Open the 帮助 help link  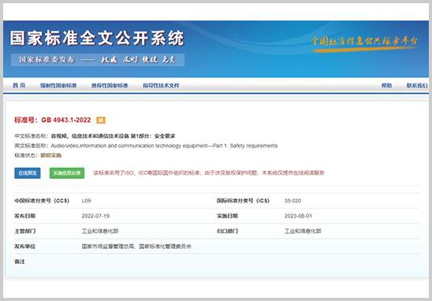tap(386, 85)
